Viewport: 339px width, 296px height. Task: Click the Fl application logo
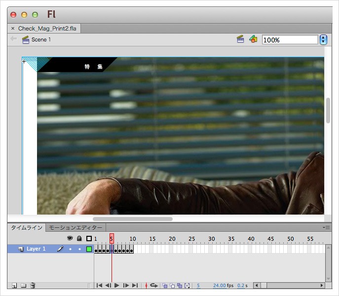pos(51,14)
